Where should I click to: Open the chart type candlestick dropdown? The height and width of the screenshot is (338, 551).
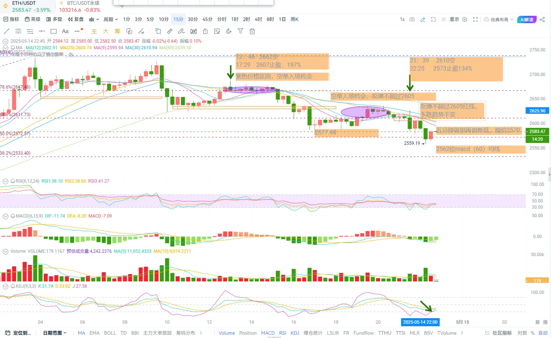[x=94, y=19]
